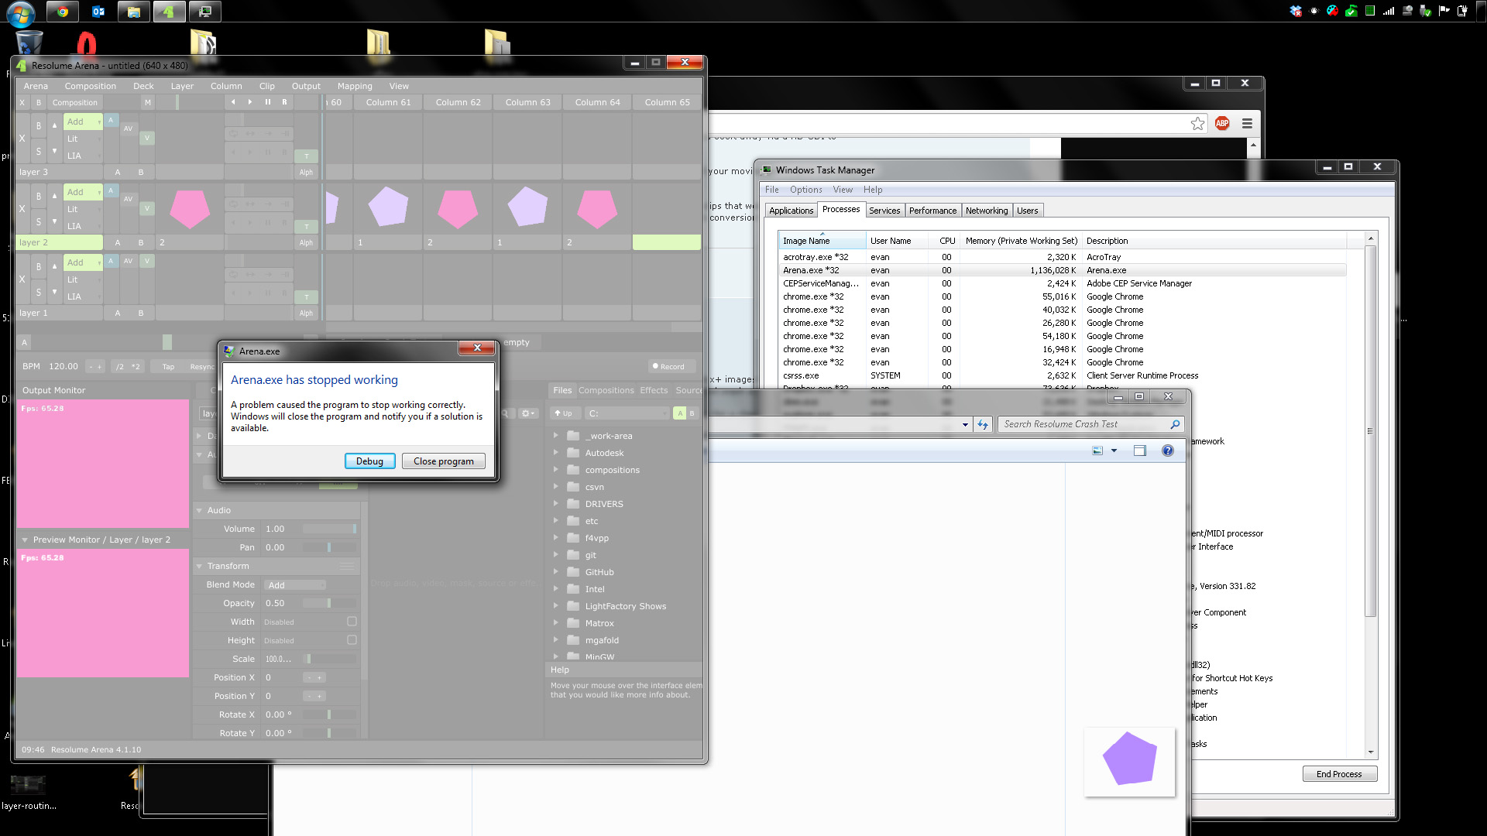This screenshot has height=836, width=1487.
Task: Click refresh arrows beside Explorer address bar
Action: click(983, 424)
